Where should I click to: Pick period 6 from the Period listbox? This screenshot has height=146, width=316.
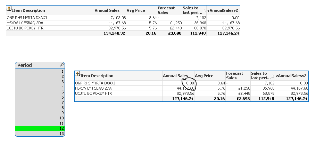pos(40,97)
